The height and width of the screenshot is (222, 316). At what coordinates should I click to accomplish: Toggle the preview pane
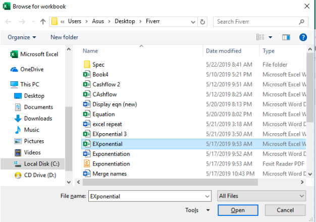[x=286, y=37]
